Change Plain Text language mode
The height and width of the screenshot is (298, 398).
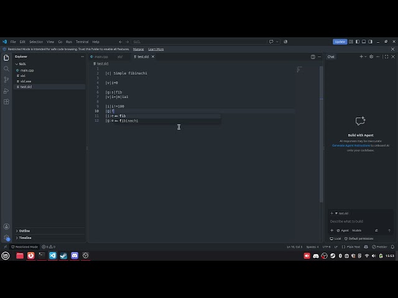click(x=353, y=247)
